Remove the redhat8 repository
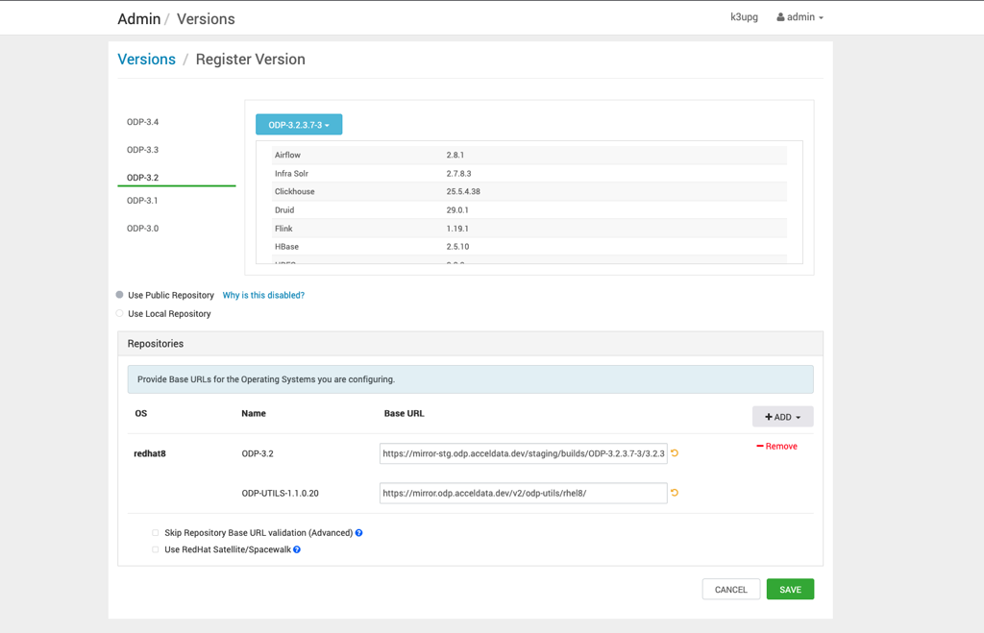 pos(776,446)
